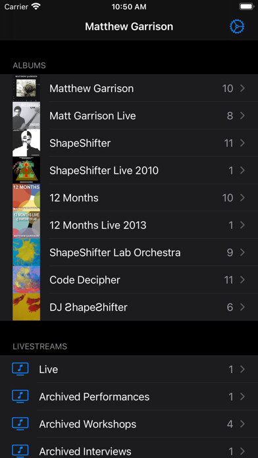
Task: Open the 12 Months Live 2013 cover
Action: click(x=26, y=225)
